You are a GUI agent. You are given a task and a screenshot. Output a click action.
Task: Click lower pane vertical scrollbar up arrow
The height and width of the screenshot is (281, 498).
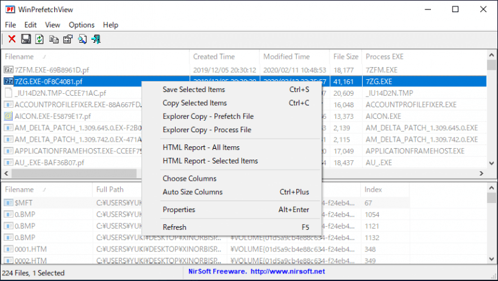point(492,188)
